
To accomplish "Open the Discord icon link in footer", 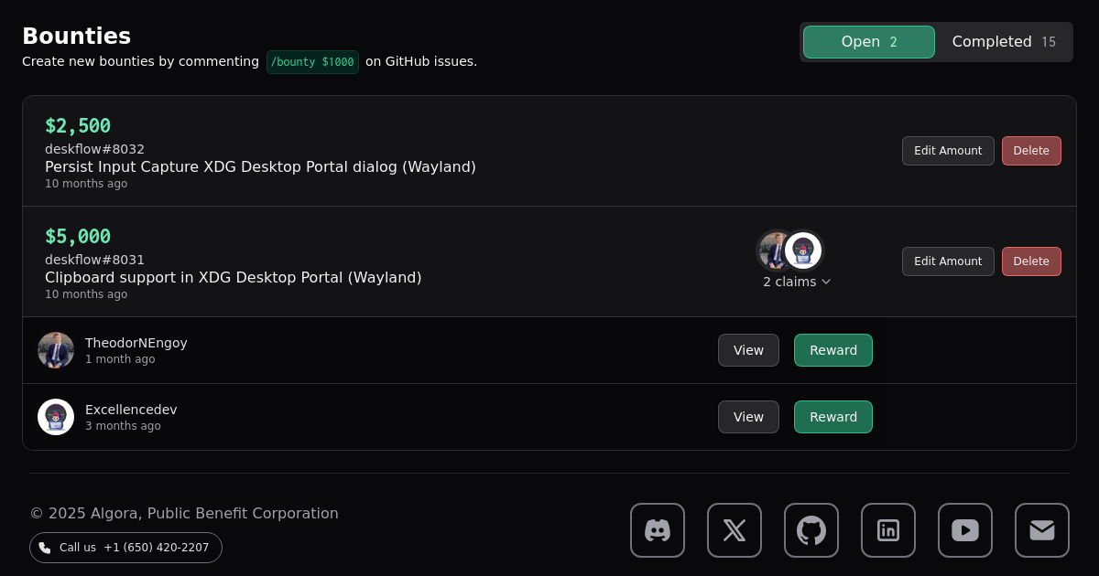I will [x=657, y=530].
